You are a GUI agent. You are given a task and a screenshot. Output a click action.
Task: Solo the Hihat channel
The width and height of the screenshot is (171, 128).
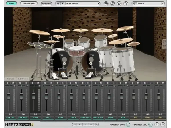pos(108,83)
